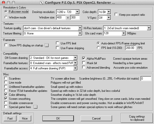Uncheck Color dithering checkbox
The height and width of the screenshot is (124, 154).
click(x=6, y=95)
